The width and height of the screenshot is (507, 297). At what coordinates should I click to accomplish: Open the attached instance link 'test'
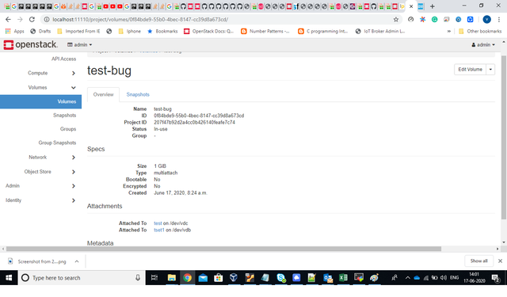point(158,223)
